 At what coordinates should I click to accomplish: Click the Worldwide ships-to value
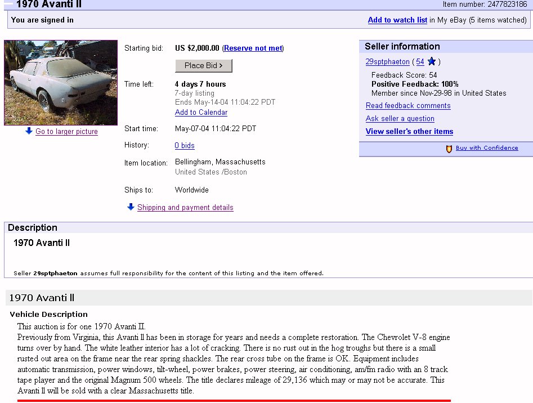tap(192, 190)
